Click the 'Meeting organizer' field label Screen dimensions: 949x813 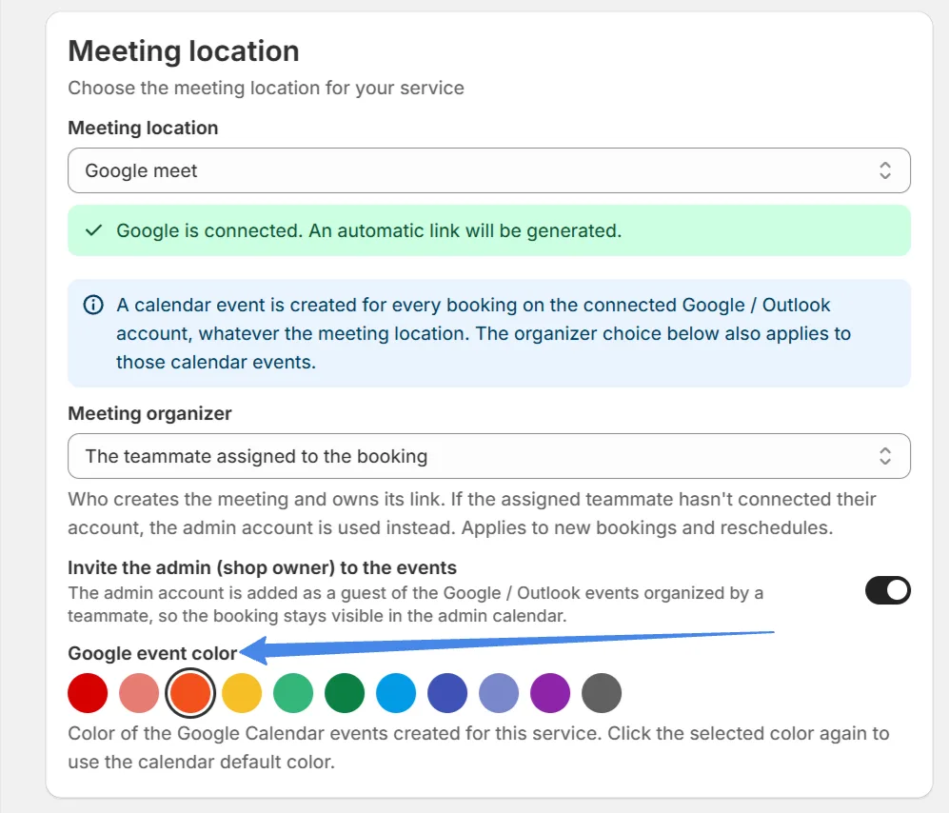[x=149, y=413]
